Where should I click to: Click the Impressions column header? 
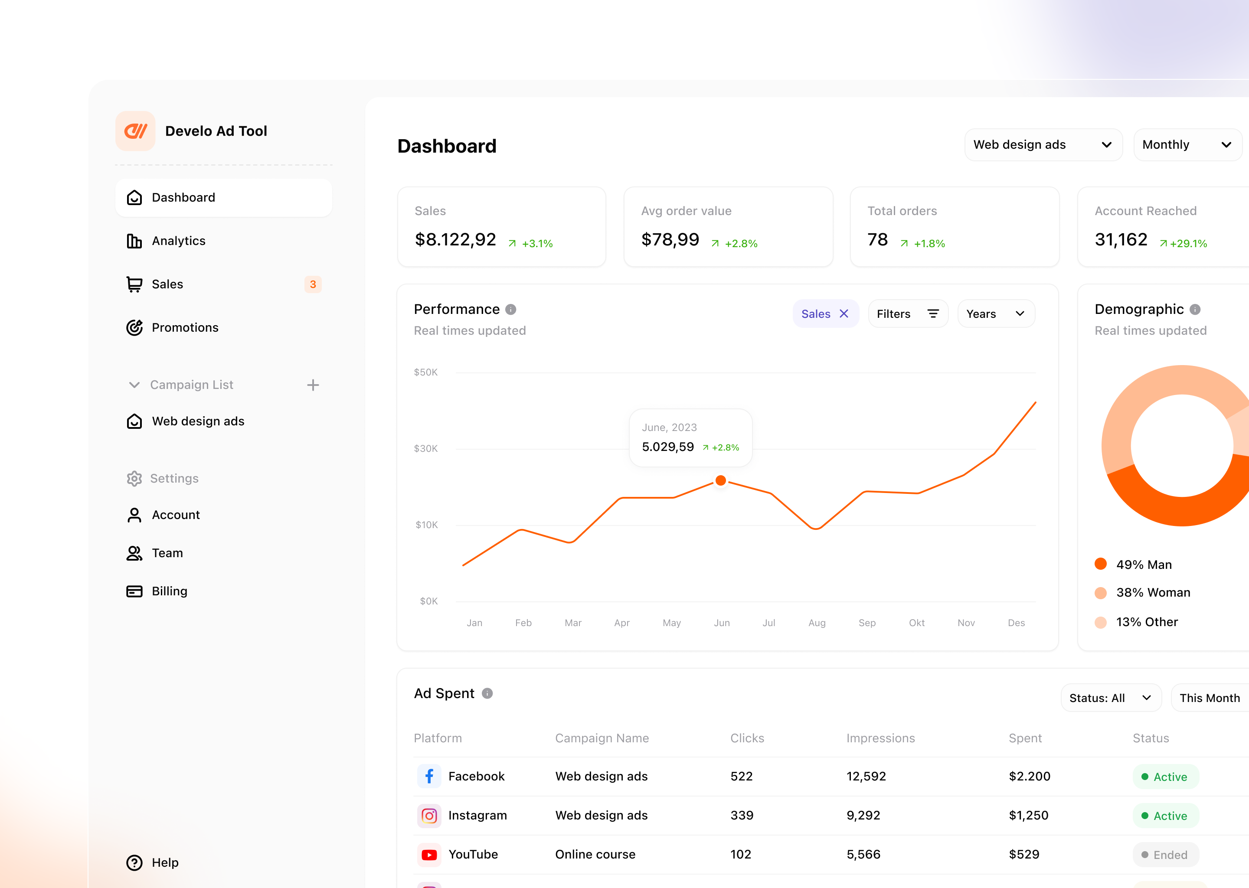click(x=880, y=738)
